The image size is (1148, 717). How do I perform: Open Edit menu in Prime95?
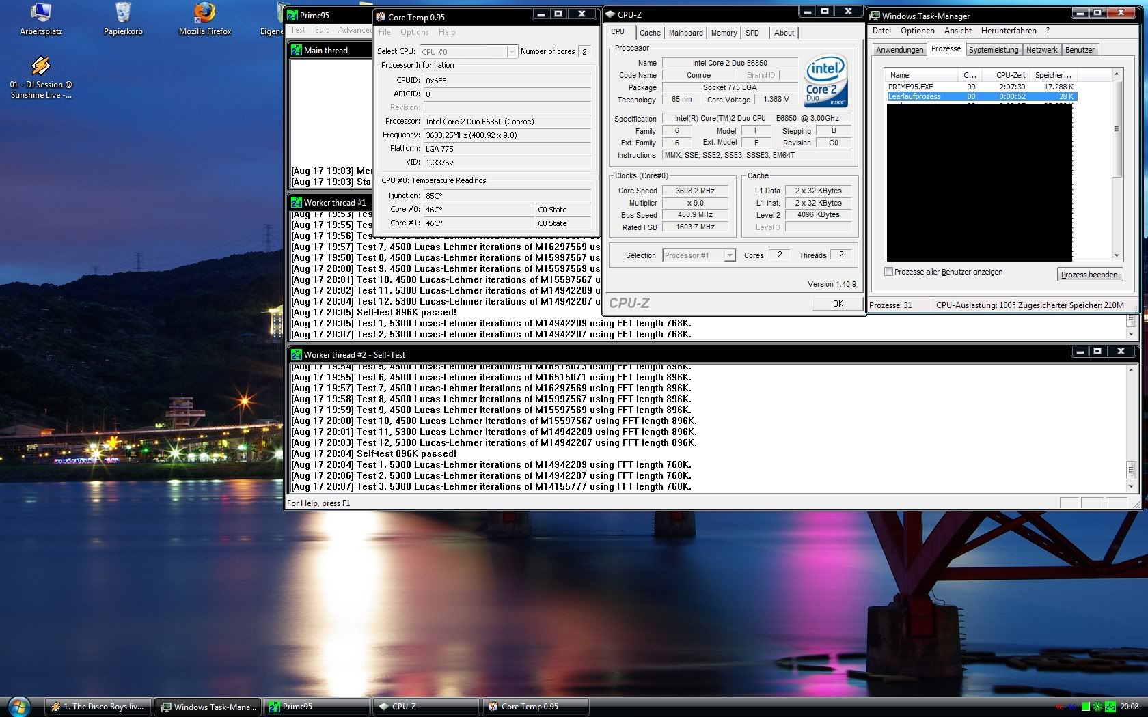tap(322, 30)
